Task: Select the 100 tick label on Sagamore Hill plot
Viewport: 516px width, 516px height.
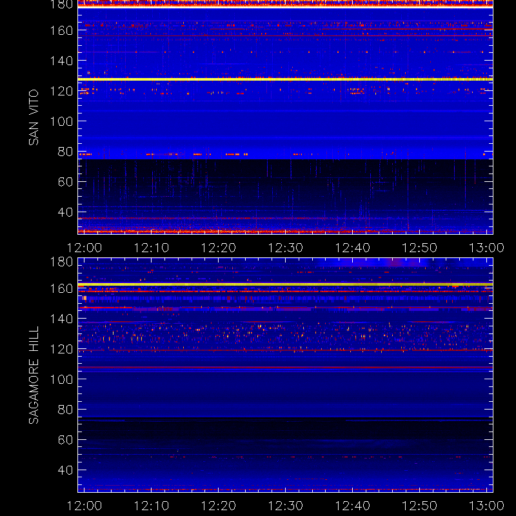Action: 61,379
